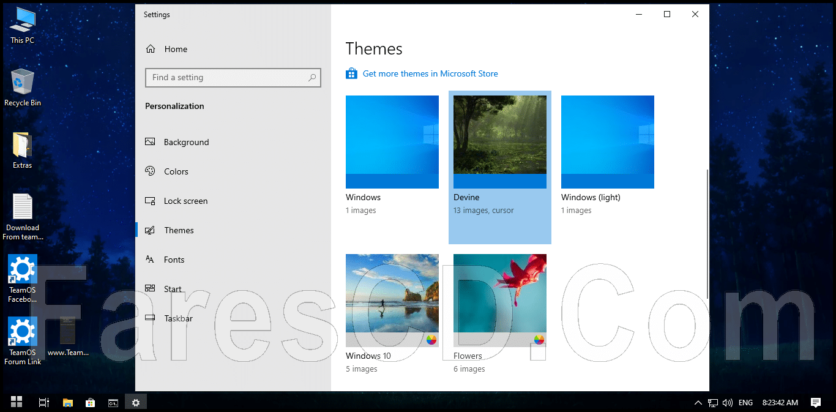This screenshot has width=836, height=412.
Task: Apply the Windows theme
Action: [392, 142]
